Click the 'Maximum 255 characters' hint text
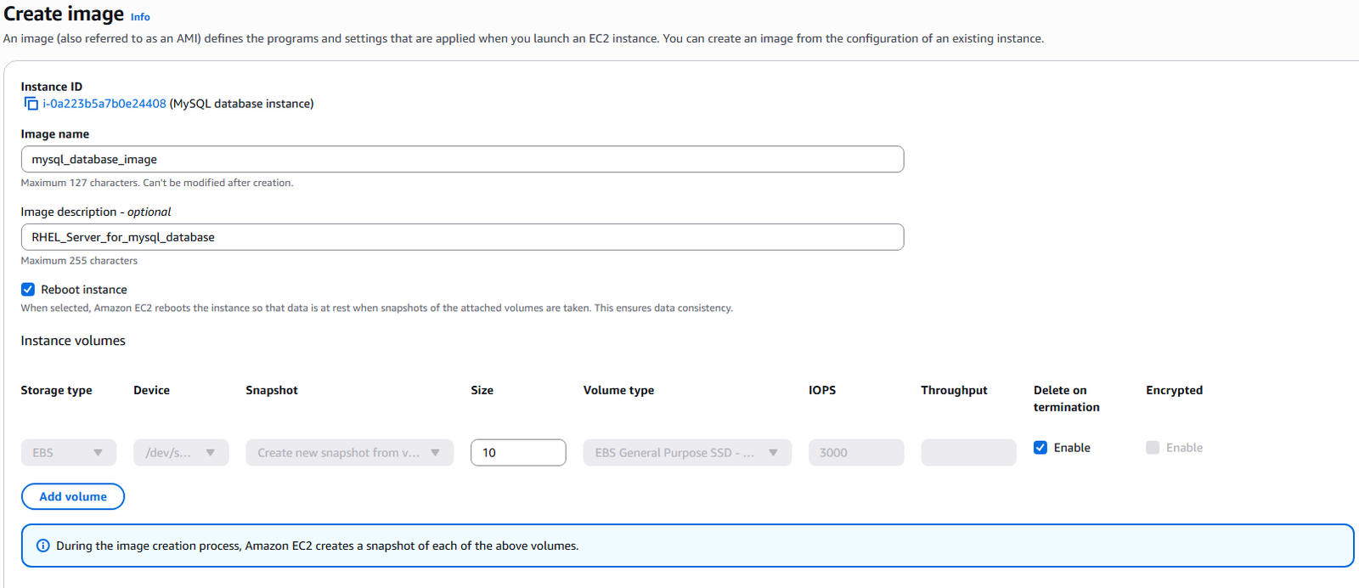Screen dimensions: 1359x588 click(79, 261)
